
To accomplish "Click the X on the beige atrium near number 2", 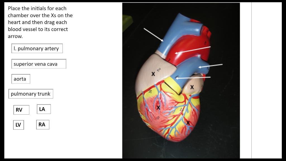I will pyautogui.click(x=153, y=74).
